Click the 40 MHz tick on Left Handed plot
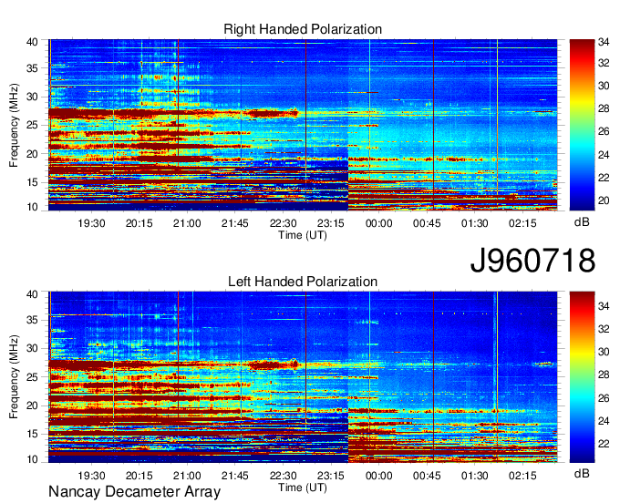Screen dimensions: 620x503 [x=32, y=294]
